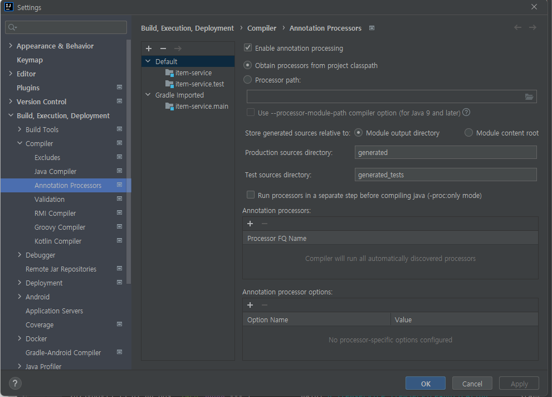Screen dimensions: 552x397
Task: Click Compiler in the breadcrumb
Action: 262,28
